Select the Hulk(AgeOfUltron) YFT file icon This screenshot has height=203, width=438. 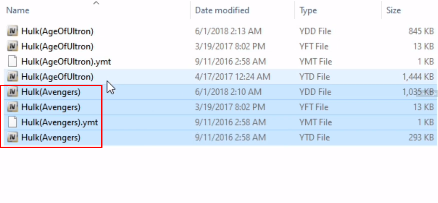(x=13, y=46)
